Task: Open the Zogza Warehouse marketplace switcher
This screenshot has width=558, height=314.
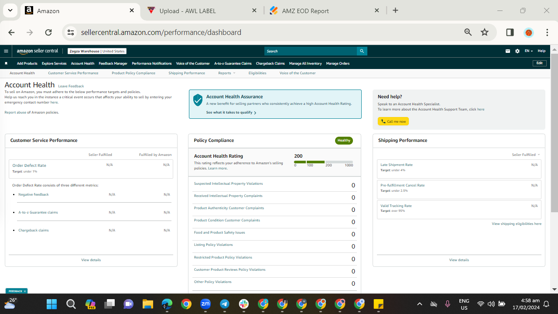Action: [97, 51]
